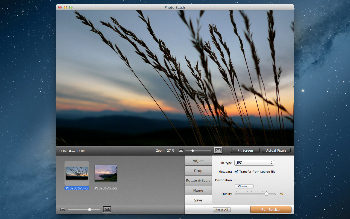
Task: Select the Rotate & Scale tab
Action: (198, 180)
